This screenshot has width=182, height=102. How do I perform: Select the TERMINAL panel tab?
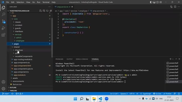tap(95, 59)
